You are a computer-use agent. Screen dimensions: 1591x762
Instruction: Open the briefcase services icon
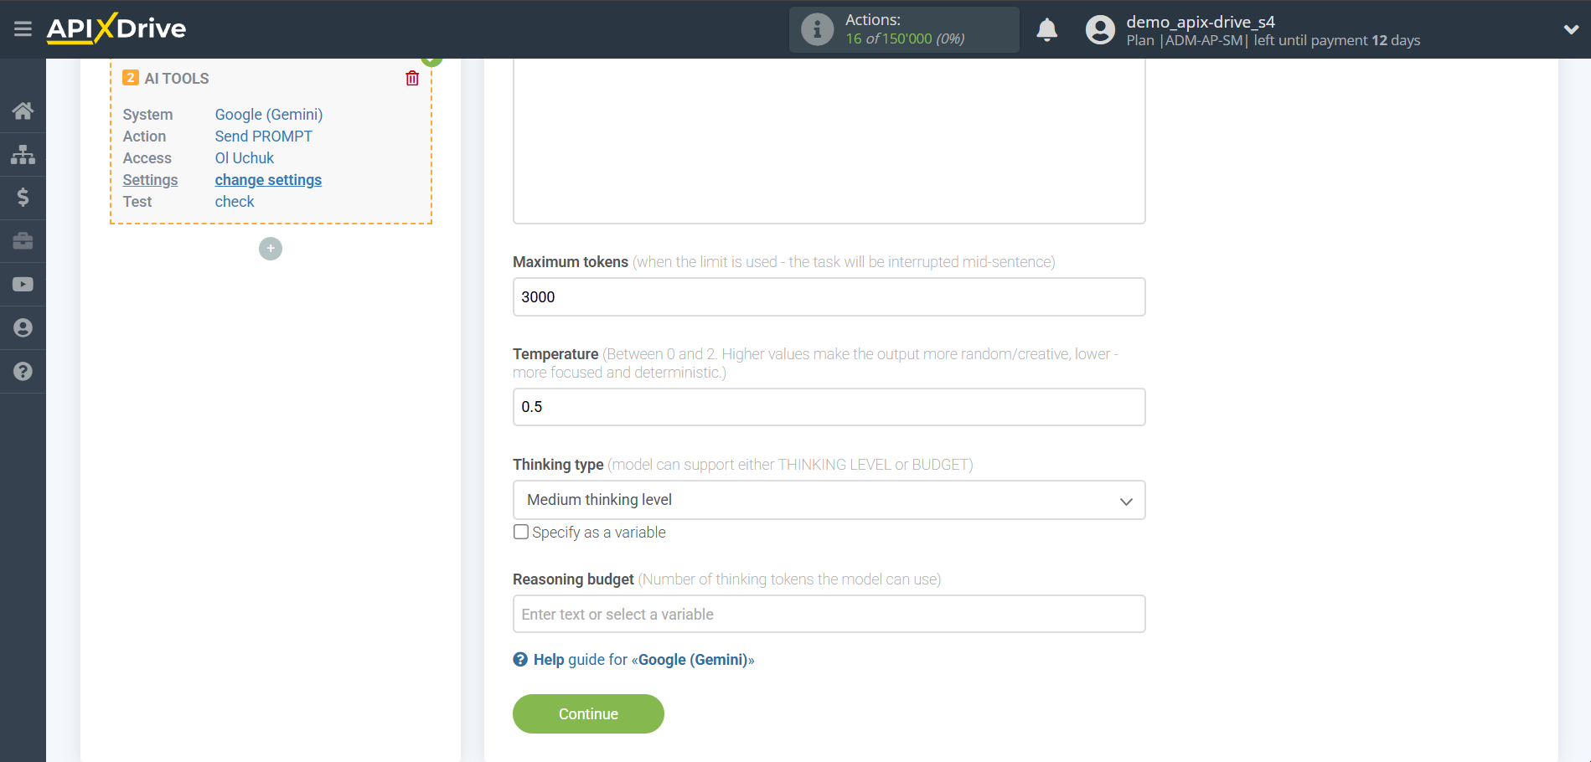pyautogui.click(x=23, y=241)
